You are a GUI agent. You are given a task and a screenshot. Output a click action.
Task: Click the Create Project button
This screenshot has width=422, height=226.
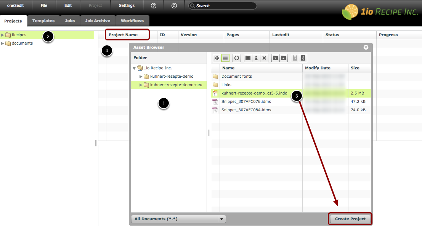(350, 219)
